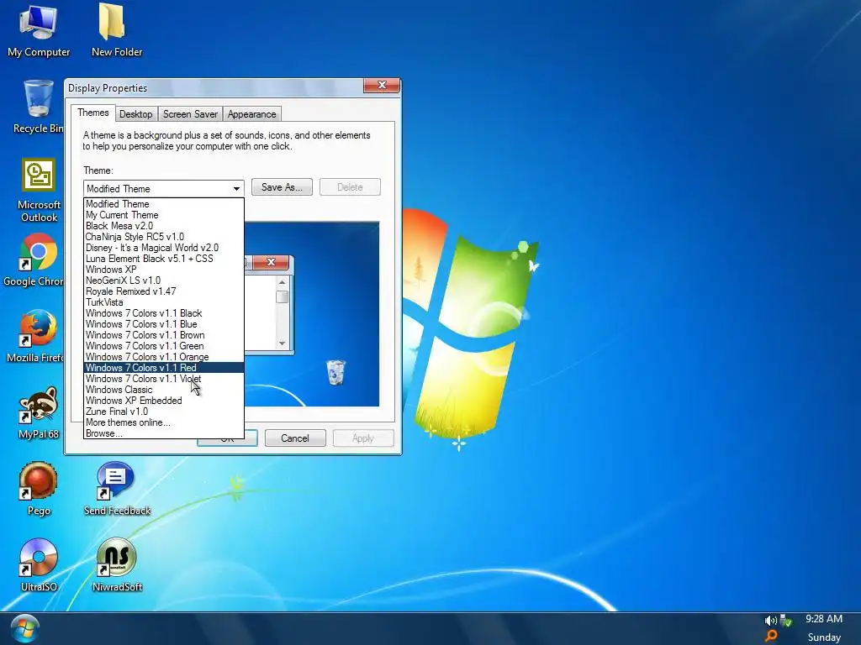
Task: Select the Windows Classic theme
Action: 164,390
